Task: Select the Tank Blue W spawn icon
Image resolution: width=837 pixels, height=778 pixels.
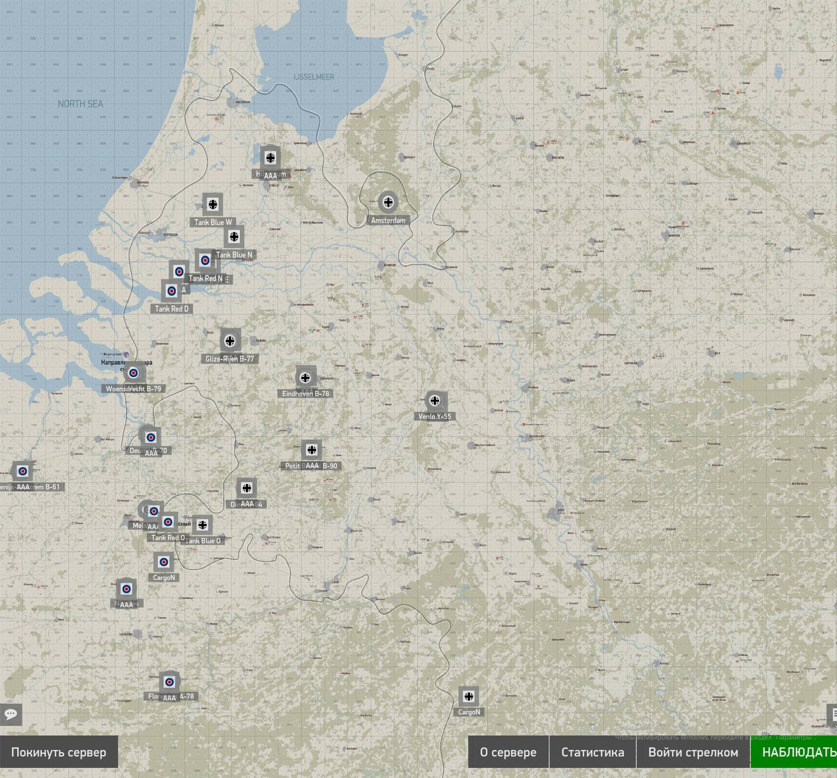Action: pos(213,204)
